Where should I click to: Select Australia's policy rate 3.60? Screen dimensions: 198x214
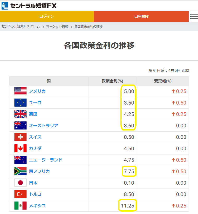pos(129,126)
